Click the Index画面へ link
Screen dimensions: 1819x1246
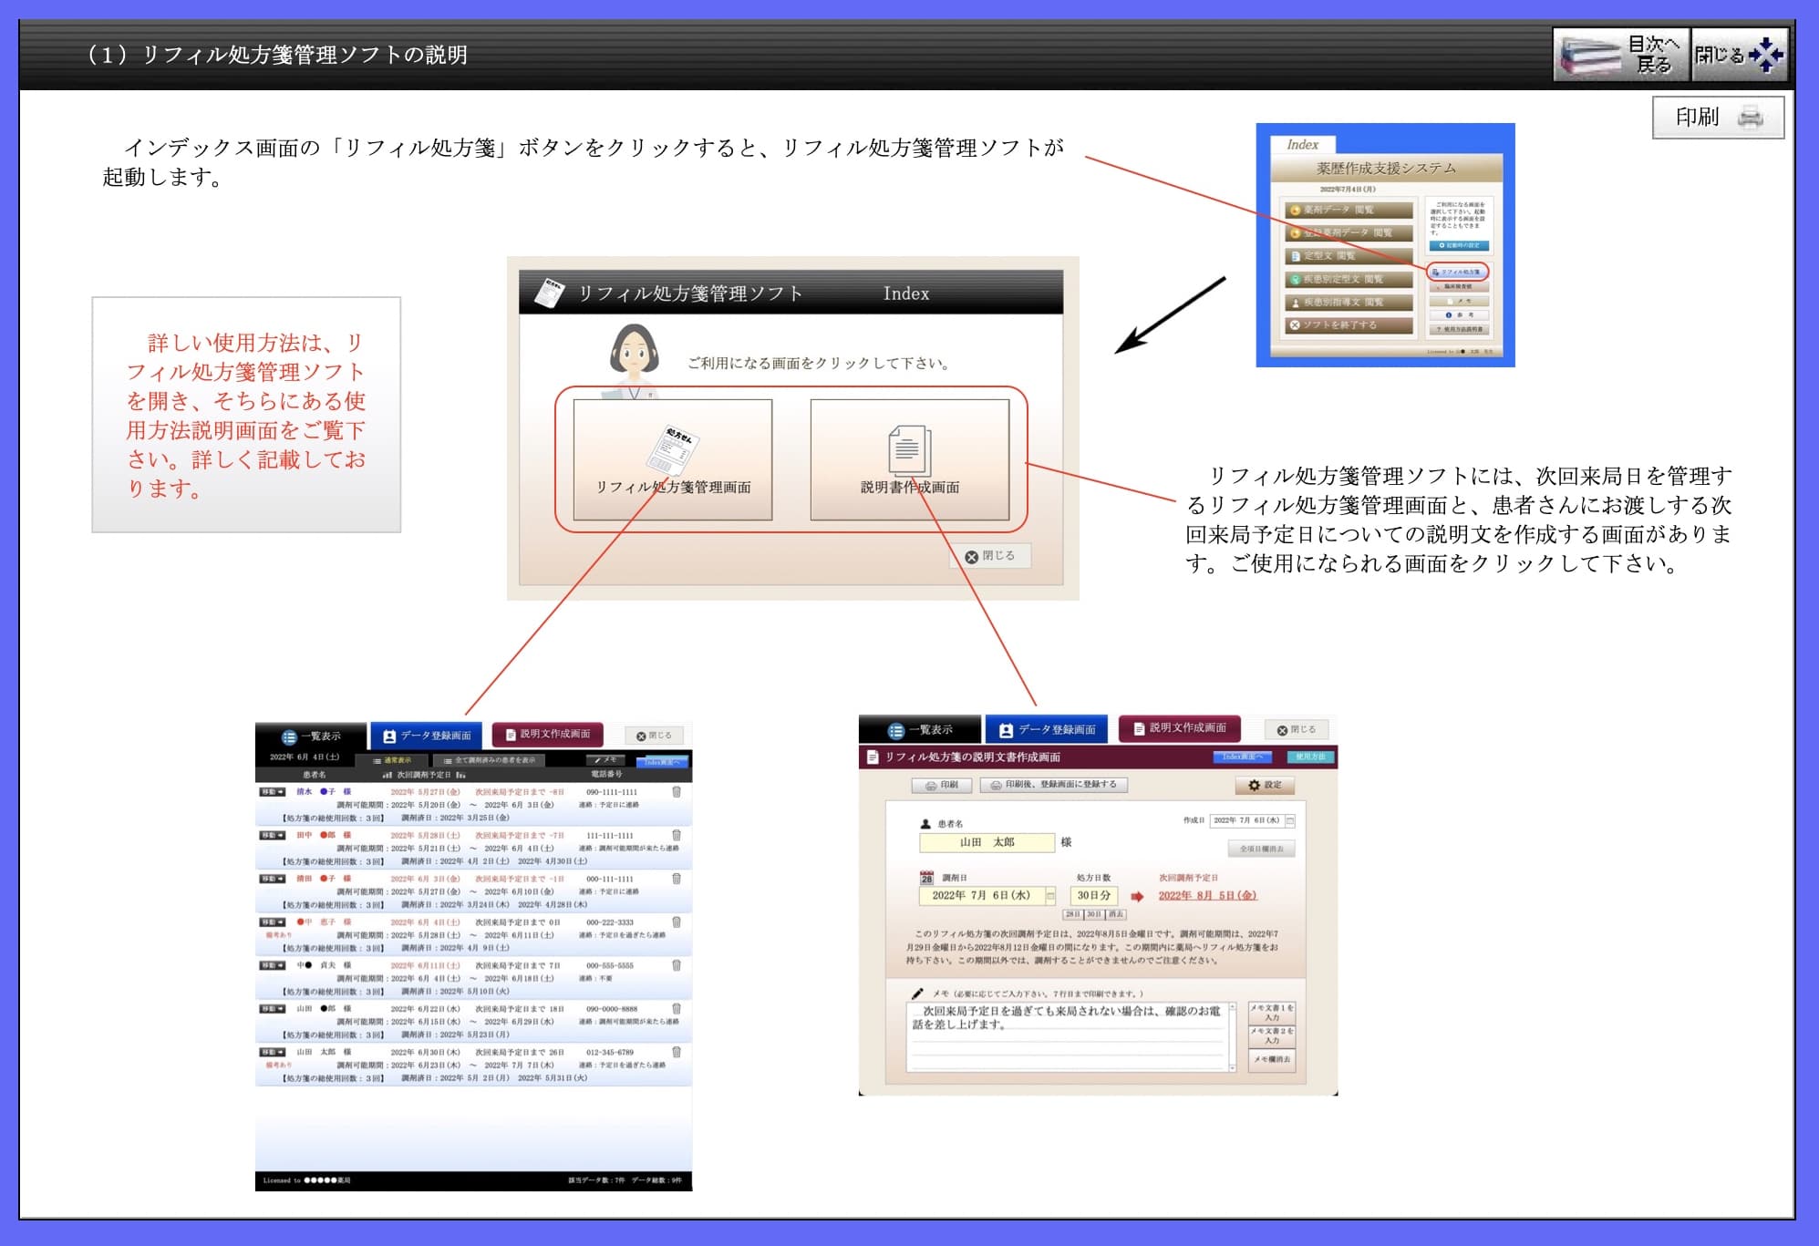click(1242, 757)
